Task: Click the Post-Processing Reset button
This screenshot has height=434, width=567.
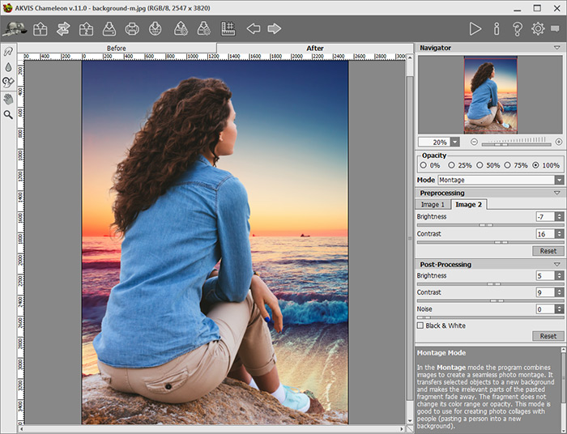Action: (x=548, y=336)
